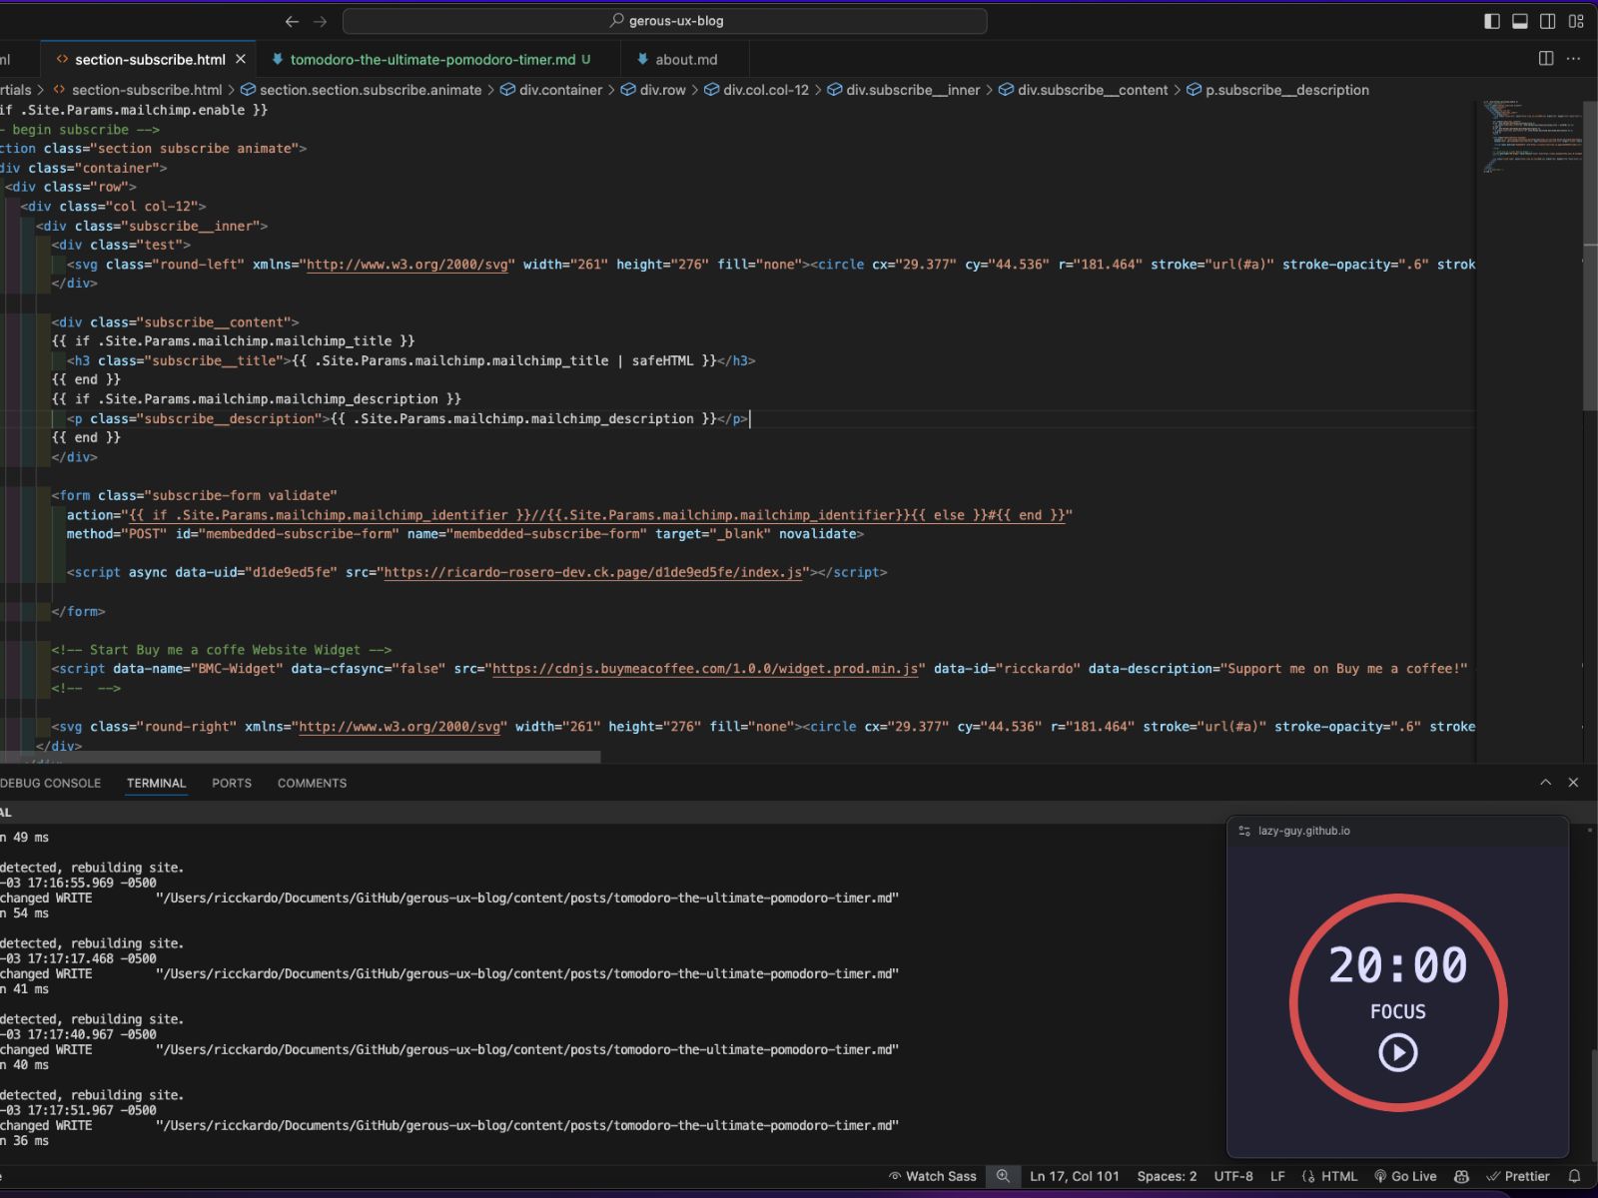Open notifications bell in status bar
1598x1198 pixels.
(1574, 1176)
